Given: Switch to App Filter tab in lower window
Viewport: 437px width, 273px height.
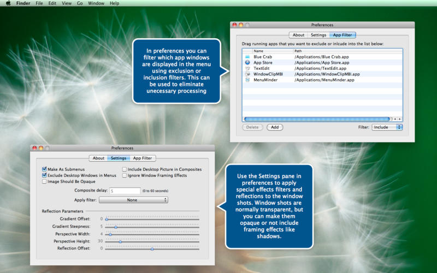Looking at the screenshot, I should 143,158.
